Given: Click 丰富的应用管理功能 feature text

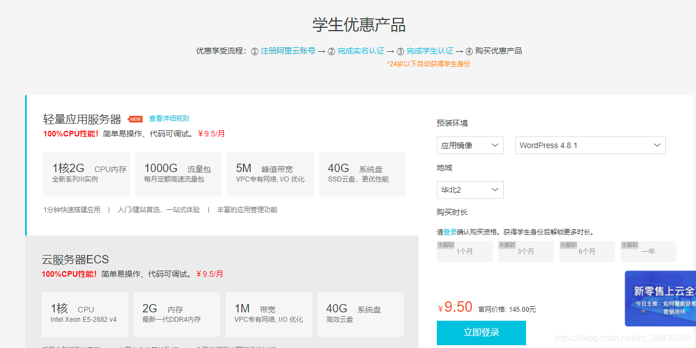Looking at the screenshot, I should (x=247, y=210).
